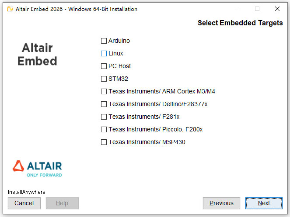This screenshot has height=217, width=290.
Task: Select Texas Instruments F281x checkbox
Action: click(104, 117)
